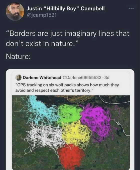Open the quoted tweet card

pyautogui.click(x=70, y=119)
